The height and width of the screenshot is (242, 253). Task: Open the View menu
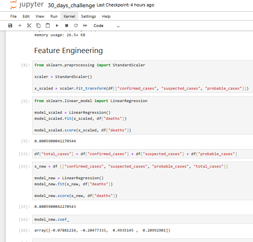(40, 16)
